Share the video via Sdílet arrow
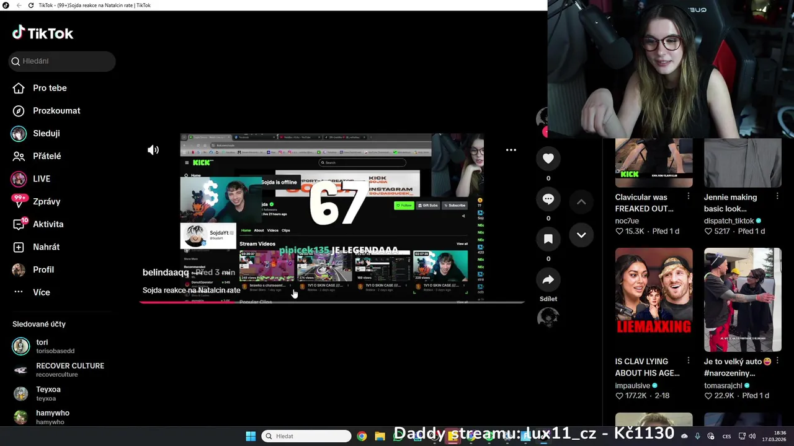This screenshot has height=446, width=794. coord(548,280)
